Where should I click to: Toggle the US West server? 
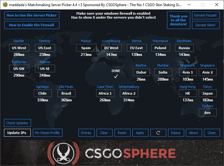[x=19, y=48]
